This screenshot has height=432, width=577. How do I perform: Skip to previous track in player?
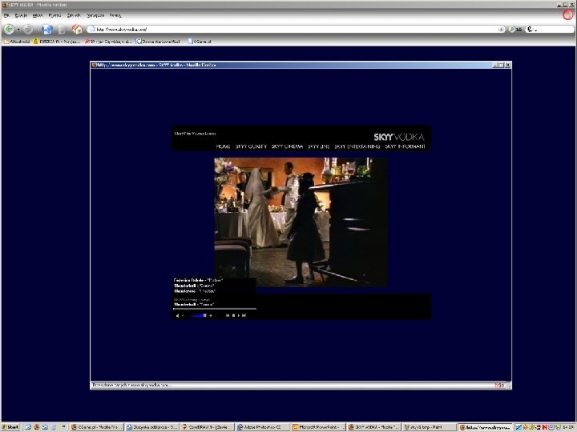(x=228, y=315)
